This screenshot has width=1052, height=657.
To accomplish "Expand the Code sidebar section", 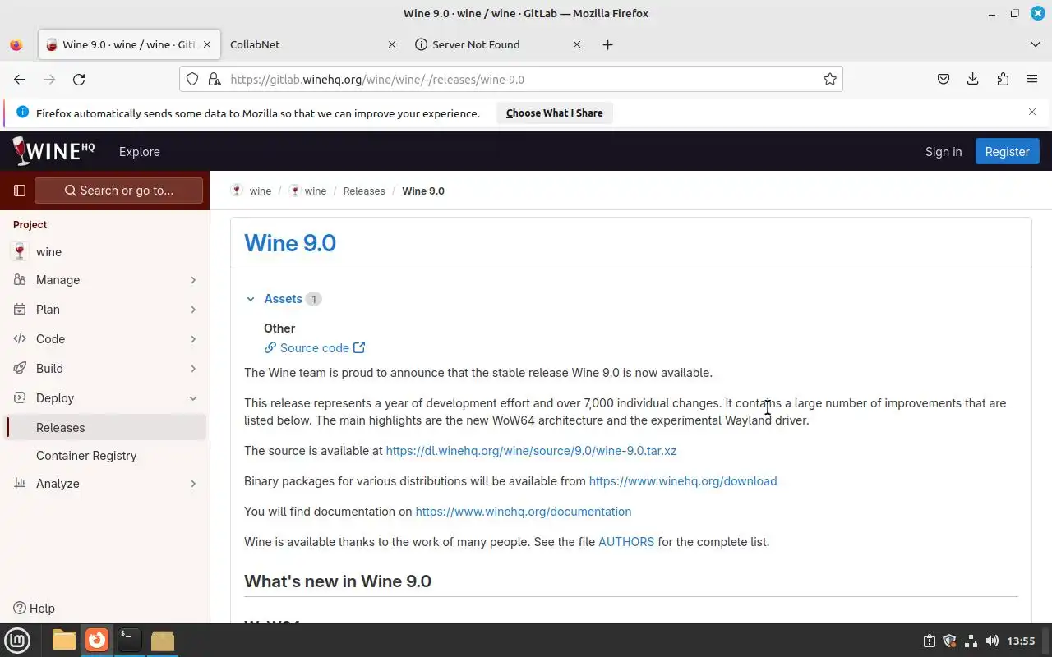I will [105, 339].
